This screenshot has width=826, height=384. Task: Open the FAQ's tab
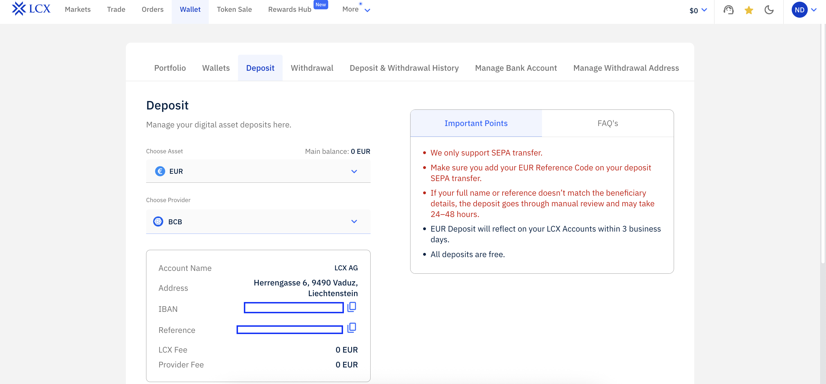click(x=607, y=123)
